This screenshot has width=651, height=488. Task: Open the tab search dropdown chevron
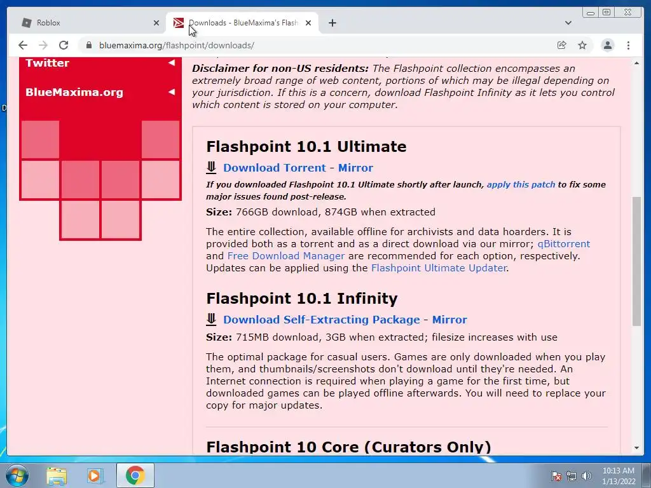tap(568, 23)
